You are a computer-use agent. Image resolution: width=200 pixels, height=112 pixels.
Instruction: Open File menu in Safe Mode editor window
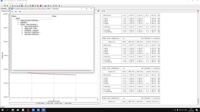pos(12,12)
